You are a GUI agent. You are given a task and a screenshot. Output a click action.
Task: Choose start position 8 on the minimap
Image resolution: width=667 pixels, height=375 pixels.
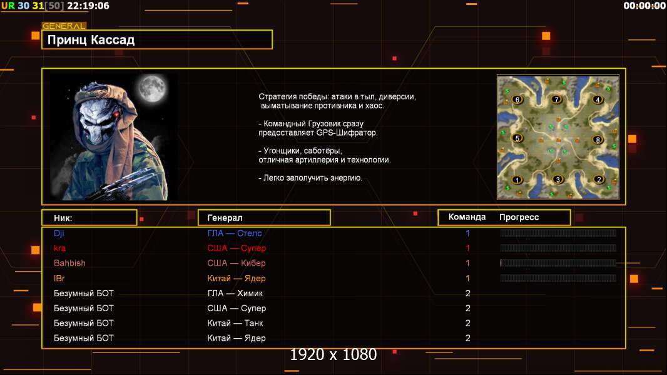pos(598,140)
